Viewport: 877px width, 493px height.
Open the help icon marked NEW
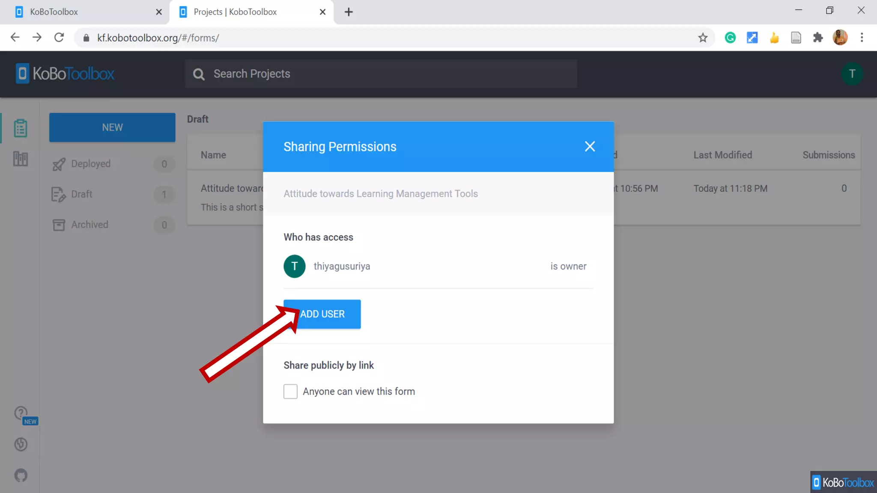(x=21, y=413)
